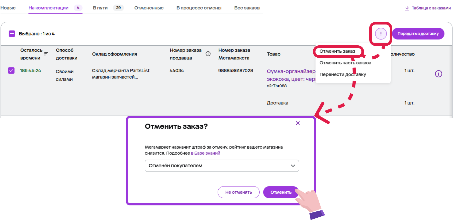This screenshot has width=457, height=220.
Task: Select "Отменить заказ" menu option
Action: click(x=337, y=51)
